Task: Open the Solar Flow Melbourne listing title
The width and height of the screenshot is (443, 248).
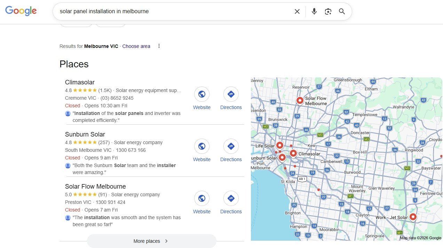Action: coord(95,187)
